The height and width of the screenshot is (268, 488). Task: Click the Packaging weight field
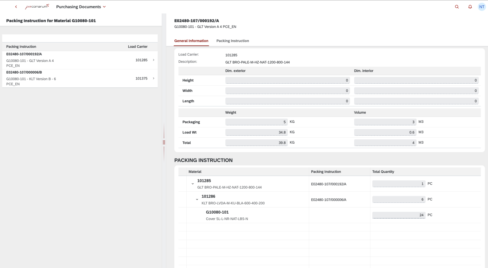point(256,122)
